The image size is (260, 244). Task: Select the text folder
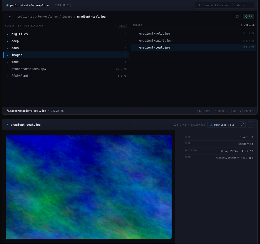point(66,62)
